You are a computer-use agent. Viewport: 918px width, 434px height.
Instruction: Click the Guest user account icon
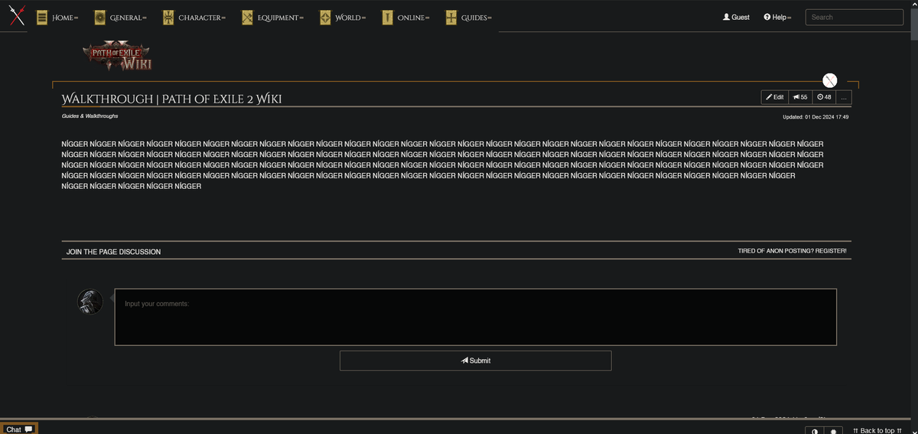tap(726, 17)
